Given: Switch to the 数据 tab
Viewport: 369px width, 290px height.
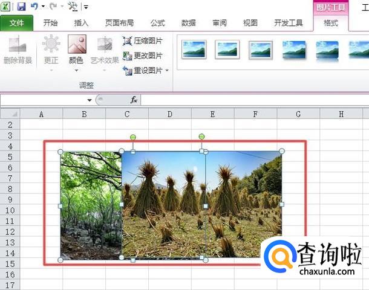Looking at the screenshot, I should click(x=189, y=23).
